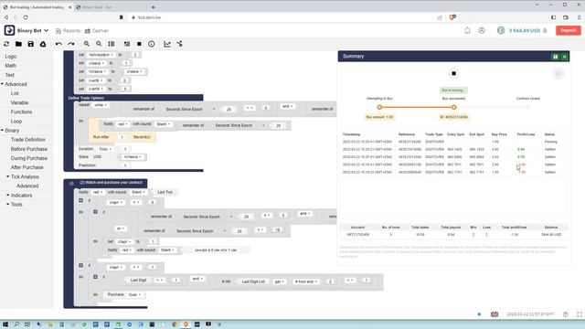This screenshot has width=585, height=329.
Task: Open the chart icon in toolbar
Action: pos(167,44)
